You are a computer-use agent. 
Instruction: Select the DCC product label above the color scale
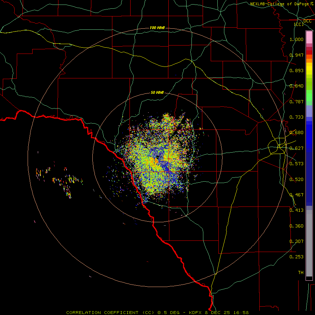point(307,21)
